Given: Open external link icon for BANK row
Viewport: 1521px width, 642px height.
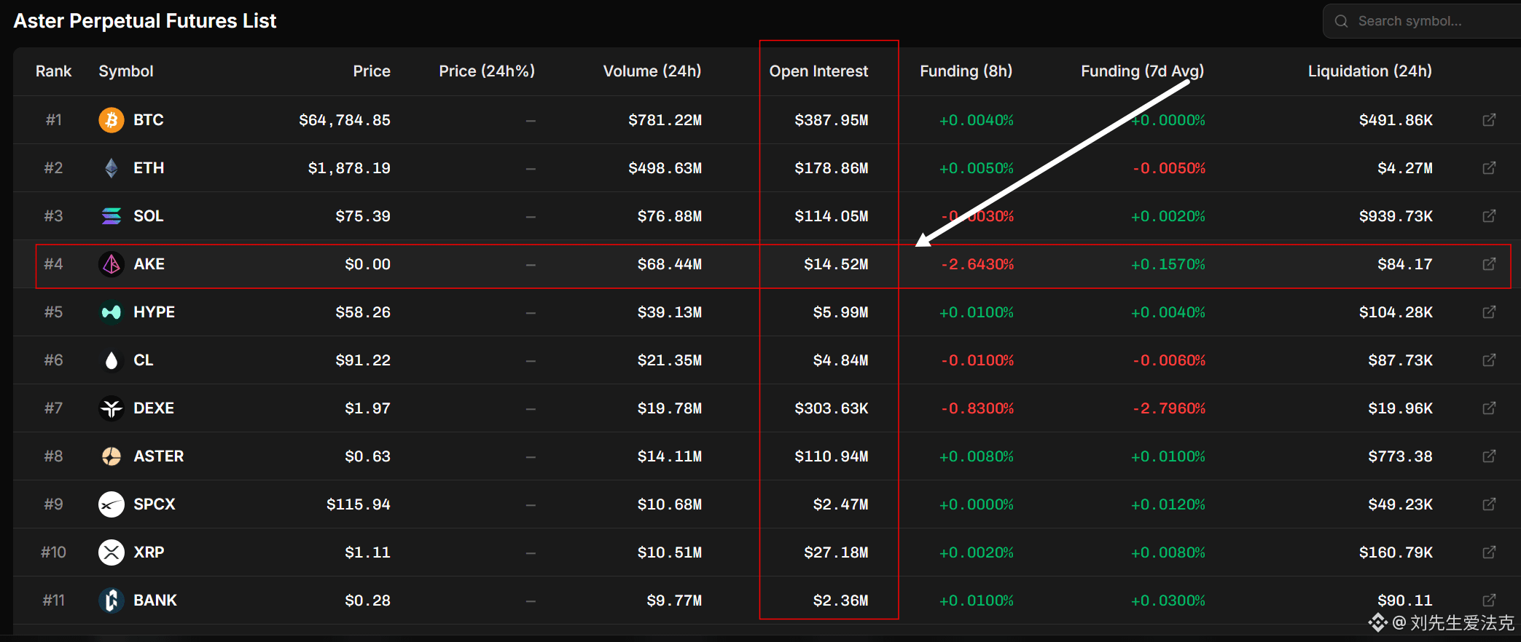Looking at the screenshot, I should 1489,600.
